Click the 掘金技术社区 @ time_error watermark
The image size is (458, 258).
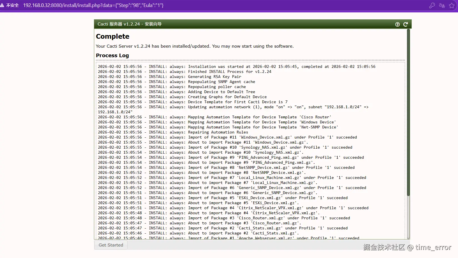point(407,247)
